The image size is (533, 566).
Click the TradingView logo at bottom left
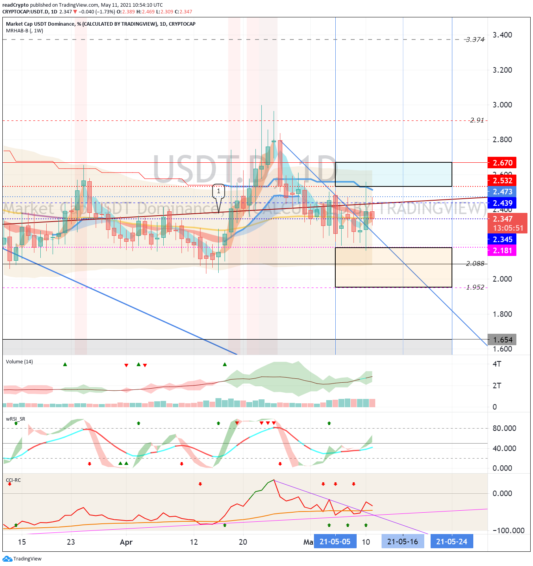(22, 558)
